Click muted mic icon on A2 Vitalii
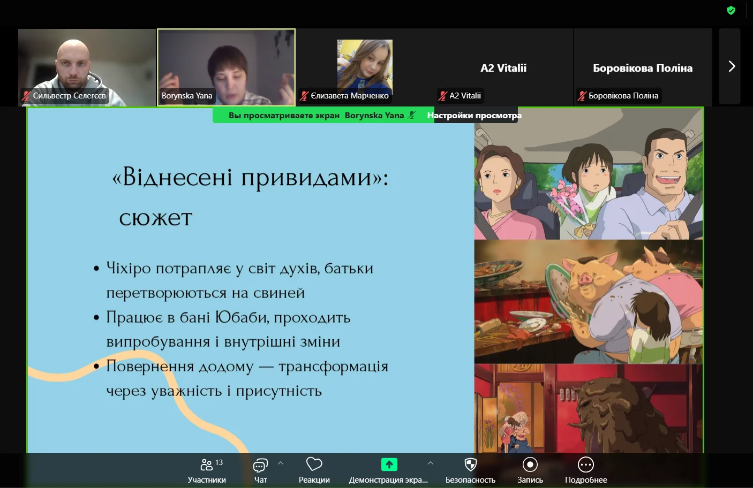This screenshot has width=753, height=488. [442, 96]
